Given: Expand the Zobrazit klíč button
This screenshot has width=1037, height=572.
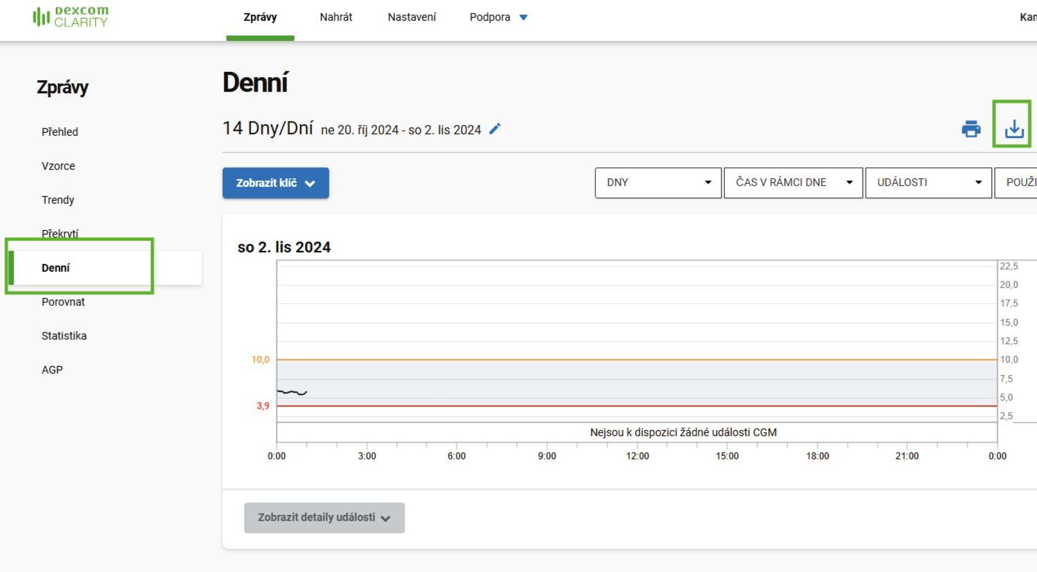Looking at the screenshot, I should point(275,183).
